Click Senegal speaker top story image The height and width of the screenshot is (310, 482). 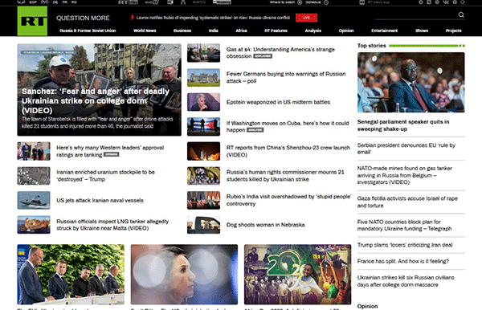411,83
